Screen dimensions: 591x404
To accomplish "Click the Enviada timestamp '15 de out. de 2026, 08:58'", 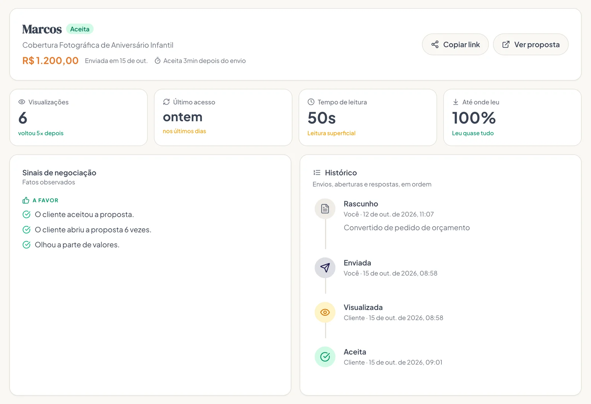I will tap(400, 273).
